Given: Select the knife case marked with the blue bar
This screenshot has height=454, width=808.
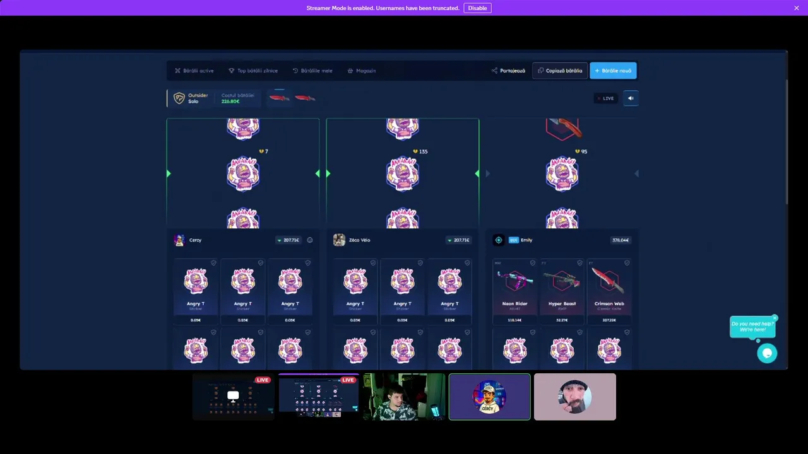Looking at the screenshot, I should [x=279, y=98].
